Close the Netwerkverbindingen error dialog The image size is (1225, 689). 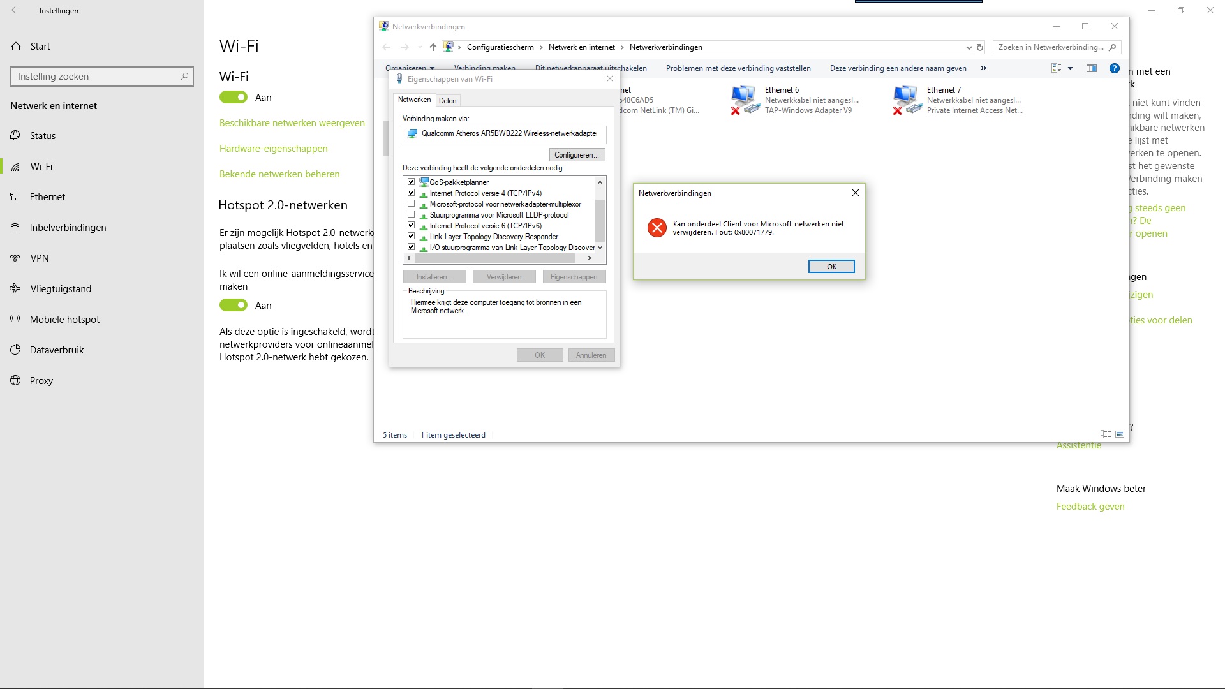pyautogui.click(x=856, y=193)
